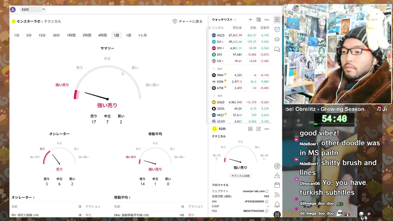Expand the ウォッチリスト dropdown
This screenshot has width=393, height=221.
point(224,20)
